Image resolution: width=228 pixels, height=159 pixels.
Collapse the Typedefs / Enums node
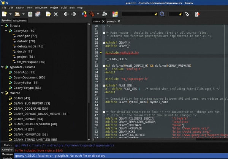[2, 67]
